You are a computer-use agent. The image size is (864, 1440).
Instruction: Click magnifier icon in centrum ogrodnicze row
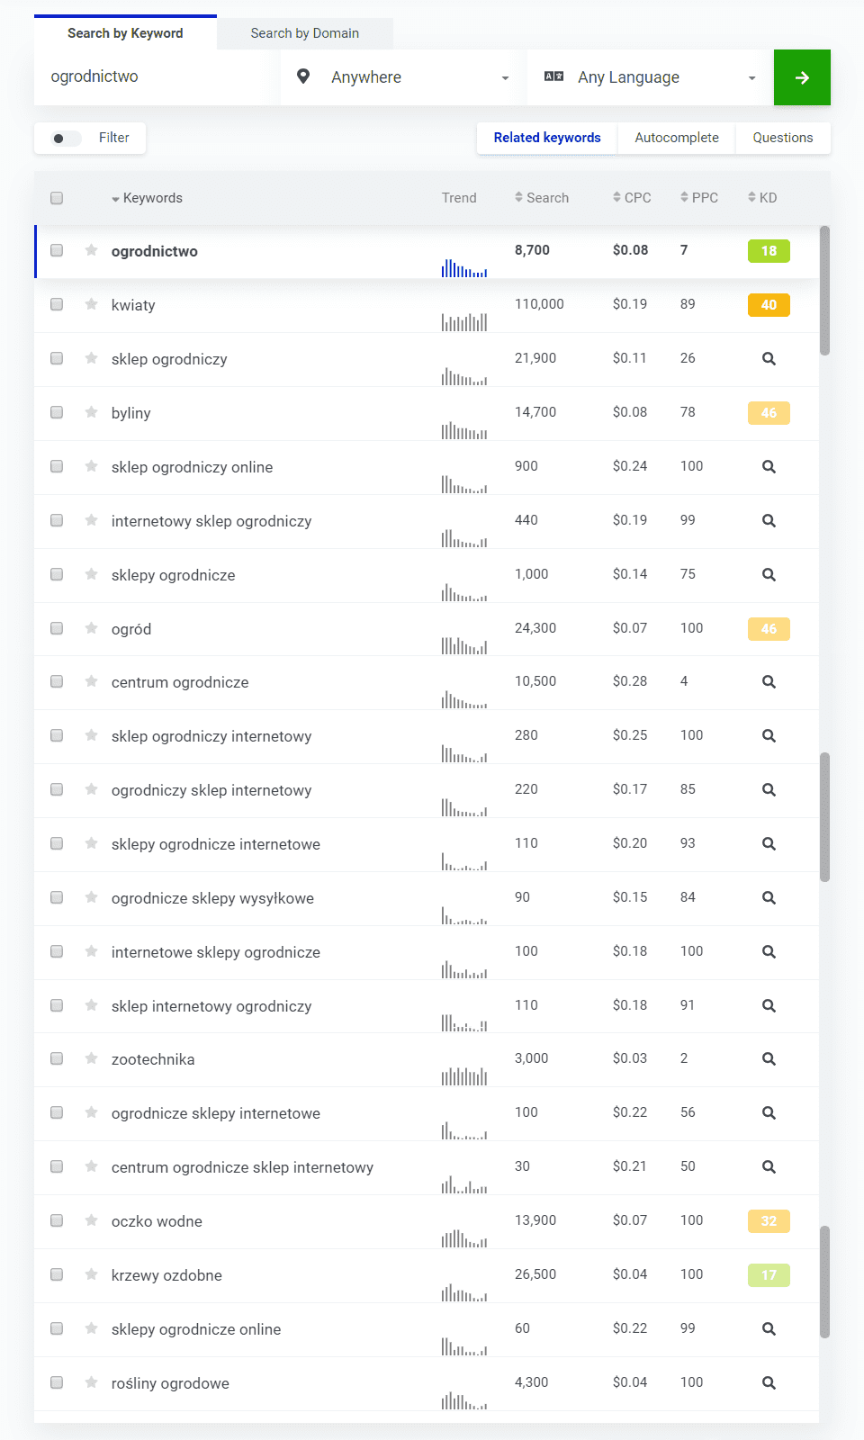(769, 681)
